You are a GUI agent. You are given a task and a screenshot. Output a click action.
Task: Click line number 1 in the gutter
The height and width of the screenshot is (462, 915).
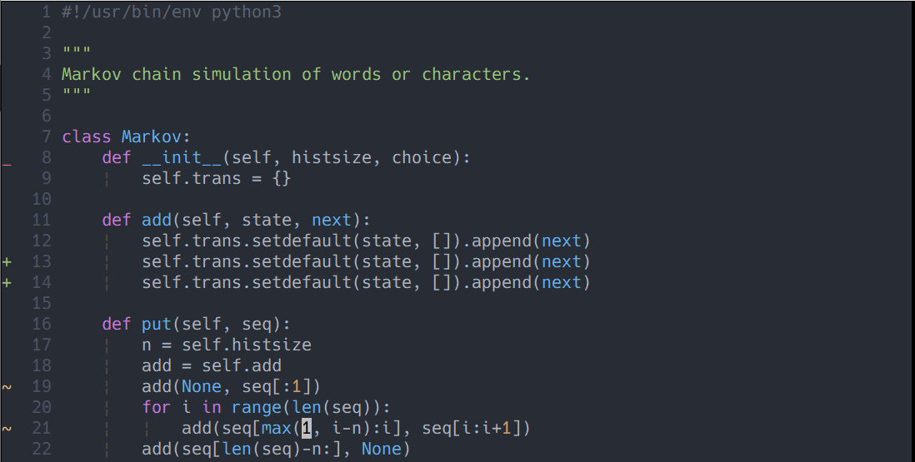click(x=47, y=12)
